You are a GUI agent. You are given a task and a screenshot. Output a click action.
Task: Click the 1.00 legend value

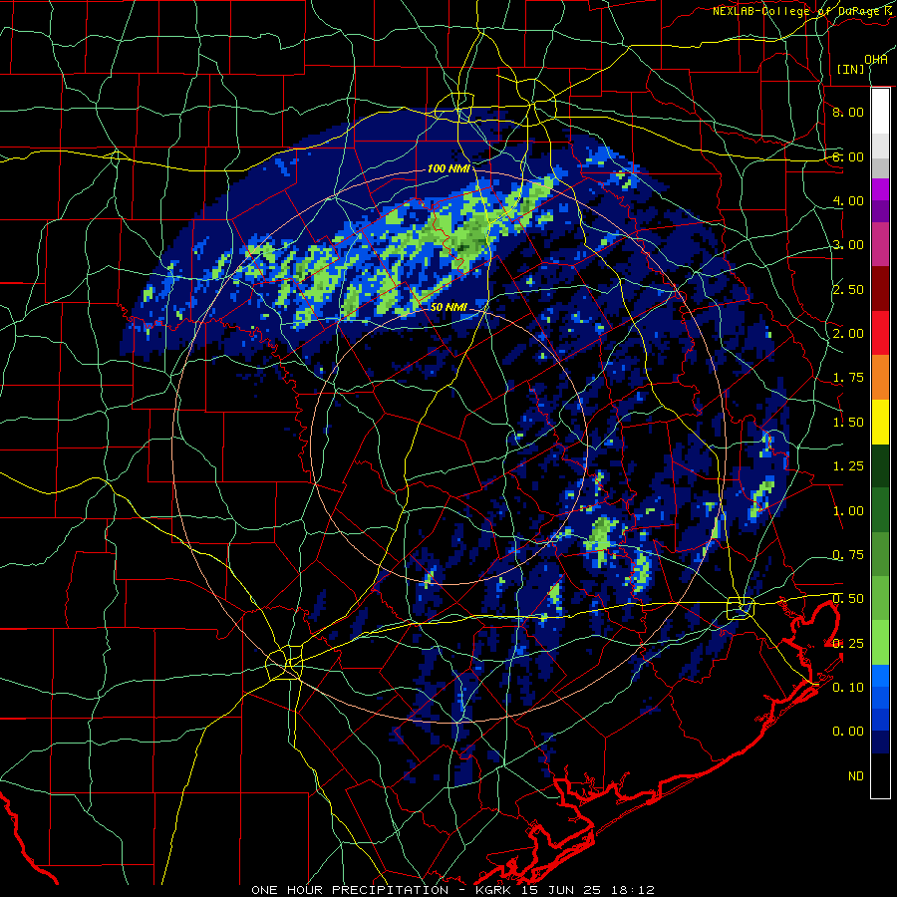coord(848,511)
